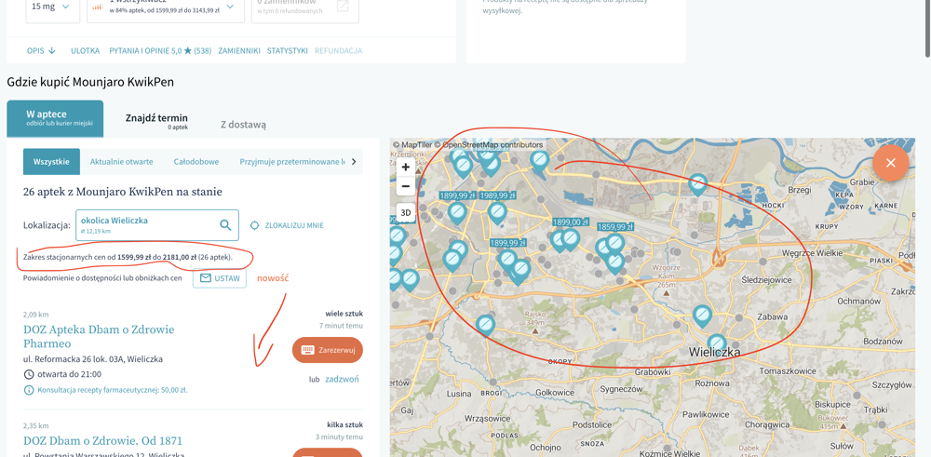The image size is (931, 457).
Task: Open PYTANIA I OPINIE 5,0 (538)
Action: pos(160,51)
